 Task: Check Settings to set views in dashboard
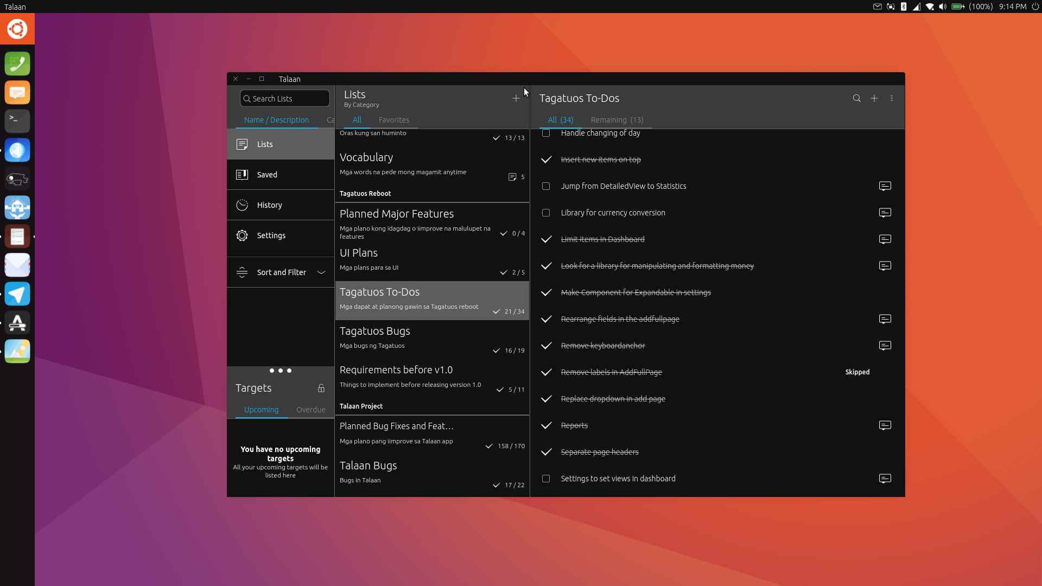(x=546, y=479)
